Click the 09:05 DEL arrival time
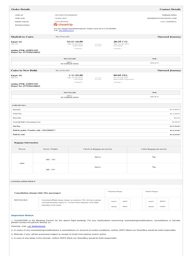The height and width of the screenshot is (256, 192). click(121, 75)
